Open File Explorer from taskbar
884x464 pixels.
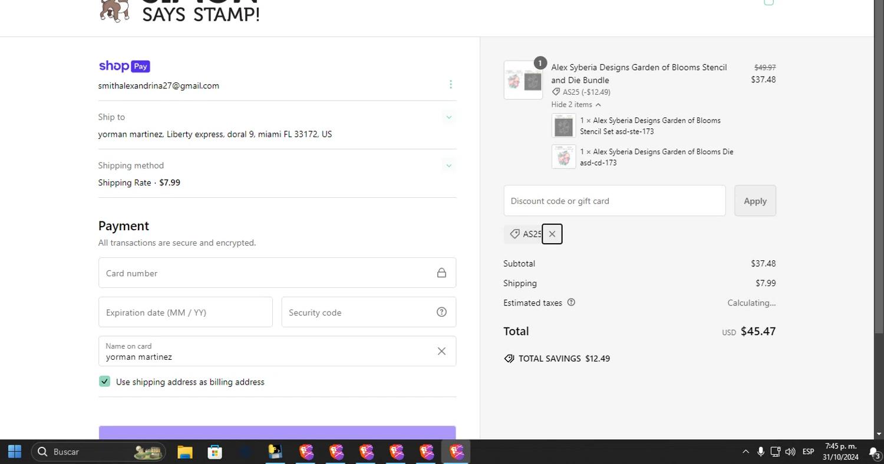[185, 452]
